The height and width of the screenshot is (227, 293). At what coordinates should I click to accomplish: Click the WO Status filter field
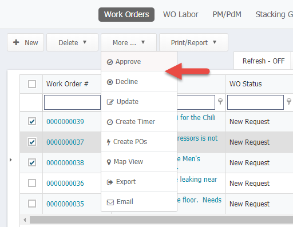[x=255, y=102]
